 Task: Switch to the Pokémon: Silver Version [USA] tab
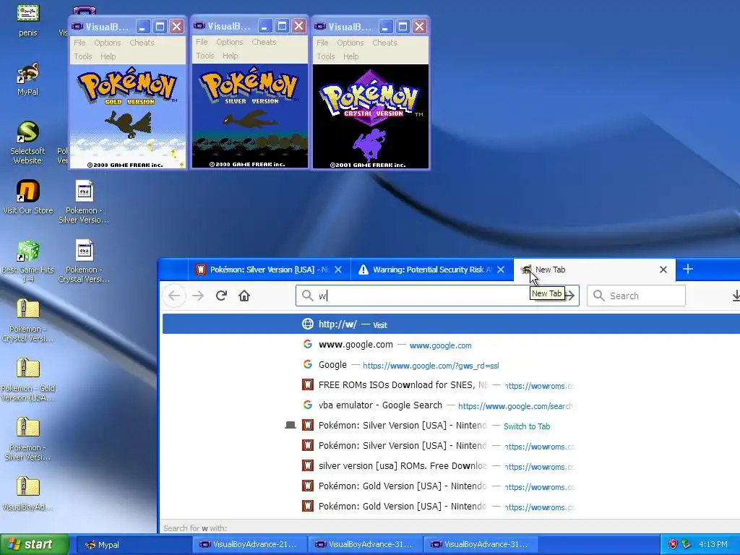pyautogui.click(x=269, y=270)
